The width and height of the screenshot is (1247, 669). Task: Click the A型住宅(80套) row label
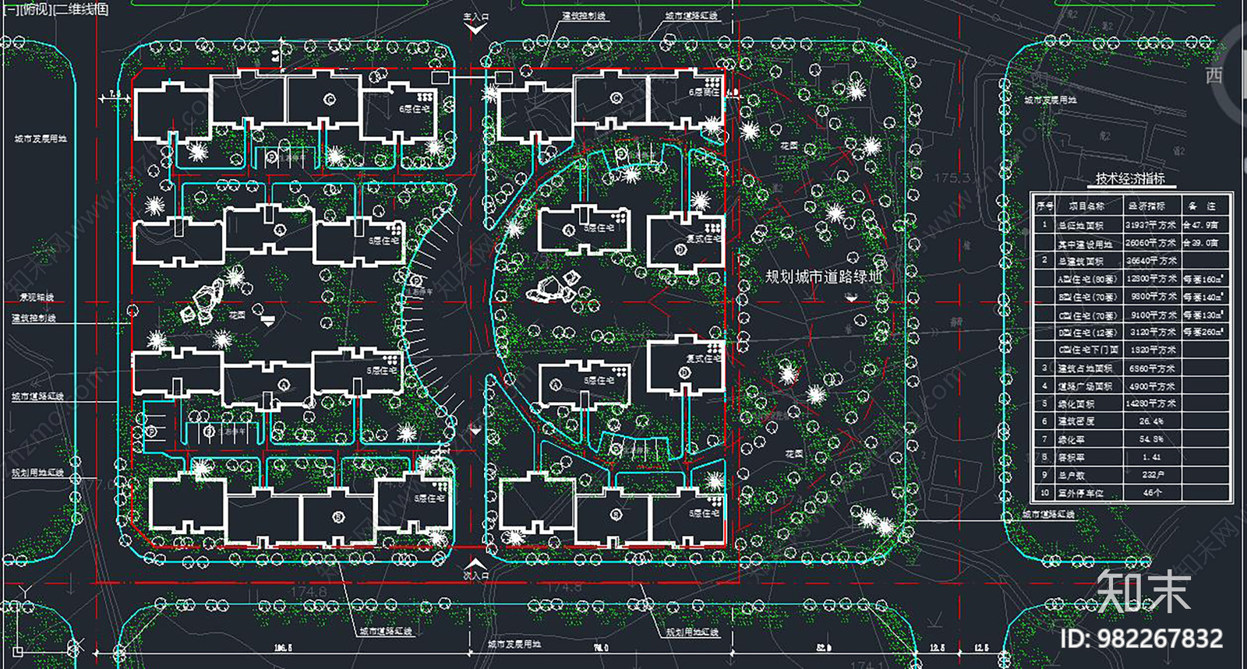pyautogui.click(x=1087, y=279)
